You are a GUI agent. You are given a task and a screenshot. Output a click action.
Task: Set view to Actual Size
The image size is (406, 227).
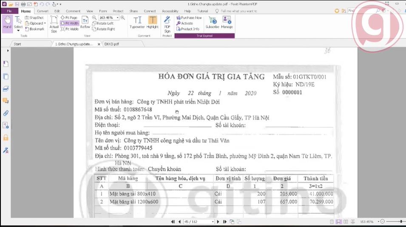tap(54, 24)
